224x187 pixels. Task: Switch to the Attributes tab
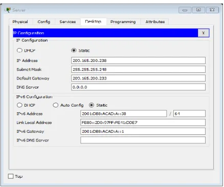tap(155, 22)
